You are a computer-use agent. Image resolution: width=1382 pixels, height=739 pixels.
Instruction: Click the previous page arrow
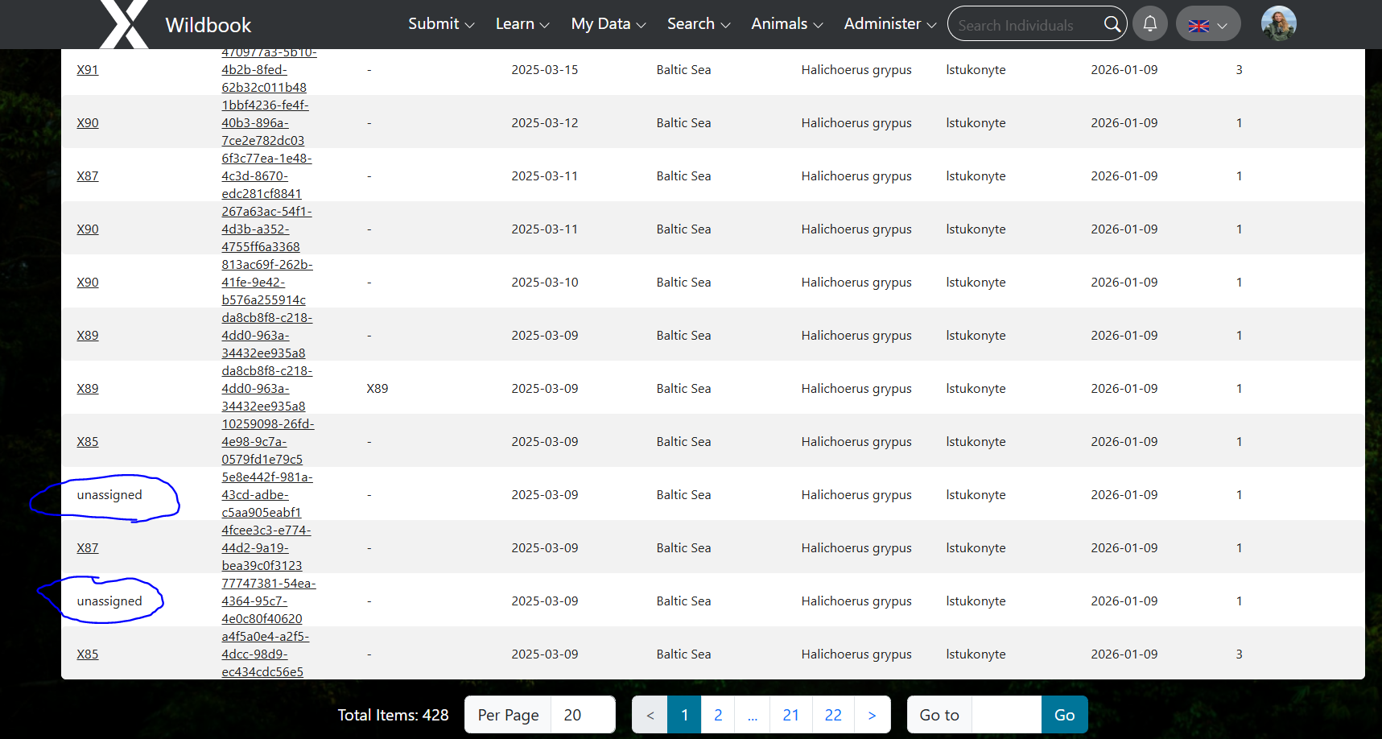pyautogui.click(x=650, y=715)
